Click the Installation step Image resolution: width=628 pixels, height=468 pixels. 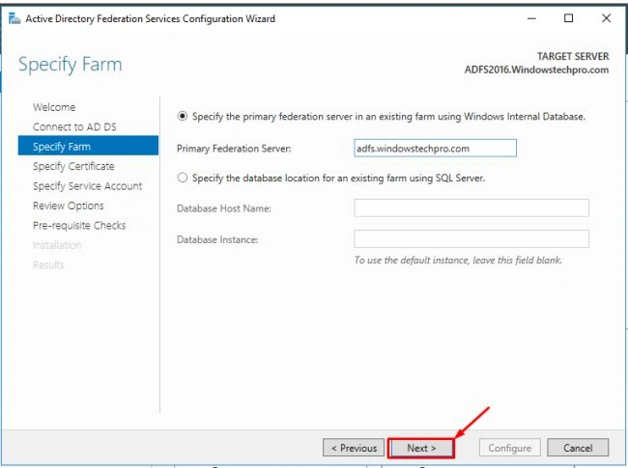[x=57, y=245]
